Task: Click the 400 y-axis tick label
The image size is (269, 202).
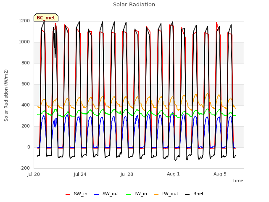Action: (26, 105)
